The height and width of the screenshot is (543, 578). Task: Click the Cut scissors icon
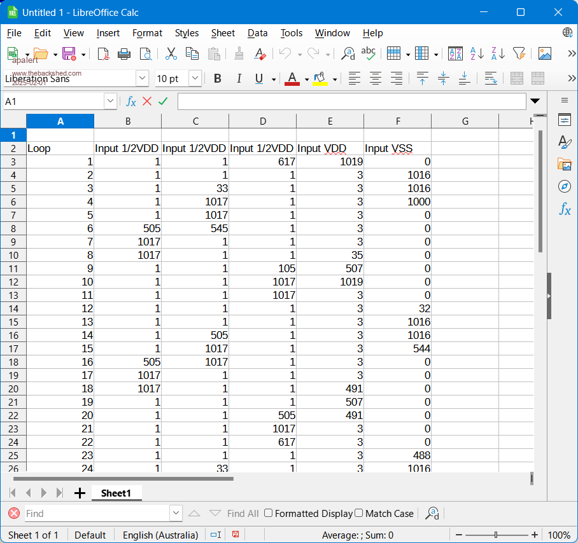click(x=171, y=54)
